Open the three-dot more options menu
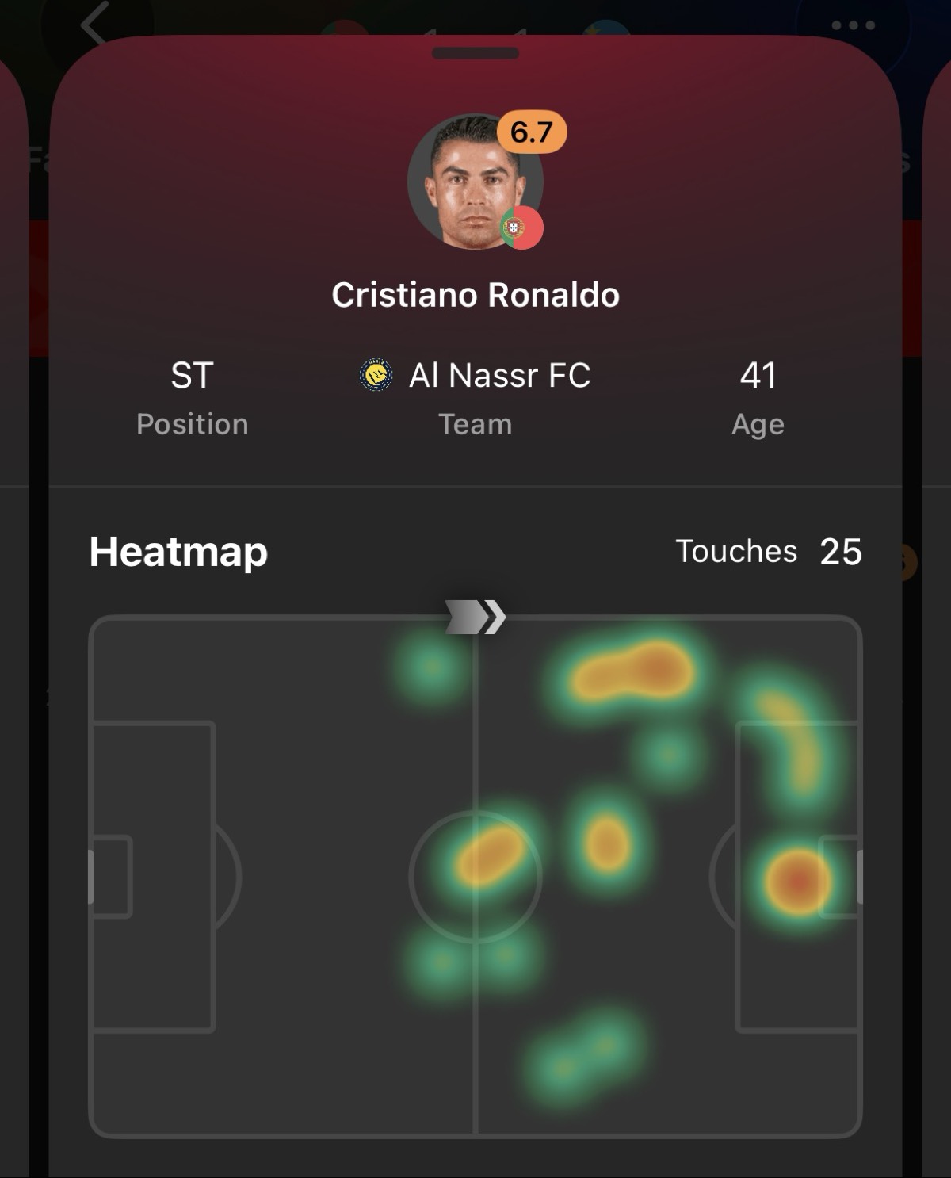The width and height of the screenshot is (951, 1178). click(854, 25)
